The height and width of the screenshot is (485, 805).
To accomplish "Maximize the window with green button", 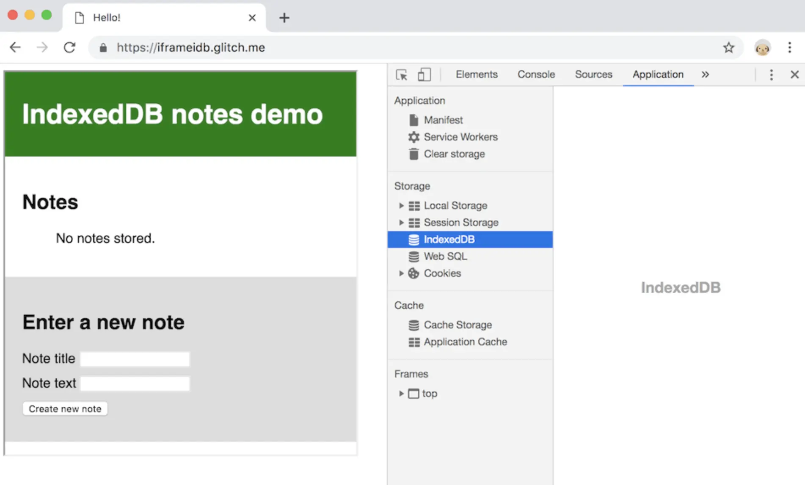I will [x=47, y=15].
